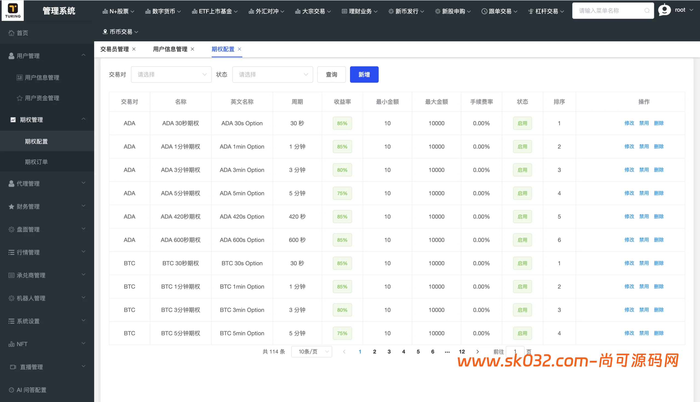Disable ADA 30秒期权 via its 禁用 link
Image resolution: width=700 pixels, height=402 pixels.
pyautogui.click(x=644, y=123)
